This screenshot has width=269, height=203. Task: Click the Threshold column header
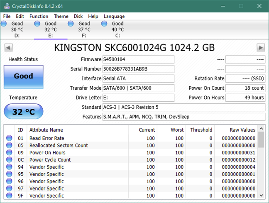[x=200, y=130]
